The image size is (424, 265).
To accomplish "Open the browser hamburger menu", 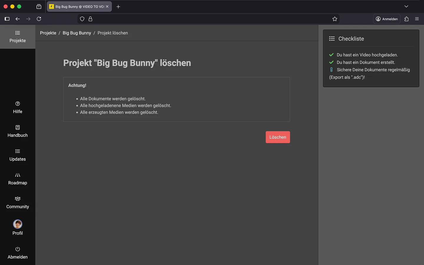I will pyautogui.click(x=417, y=19).
